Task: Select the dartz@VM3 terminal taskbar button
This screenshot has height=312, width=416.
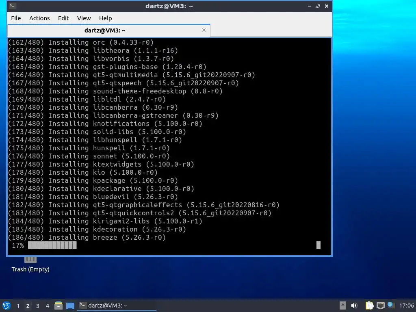Action: [117, 305]
